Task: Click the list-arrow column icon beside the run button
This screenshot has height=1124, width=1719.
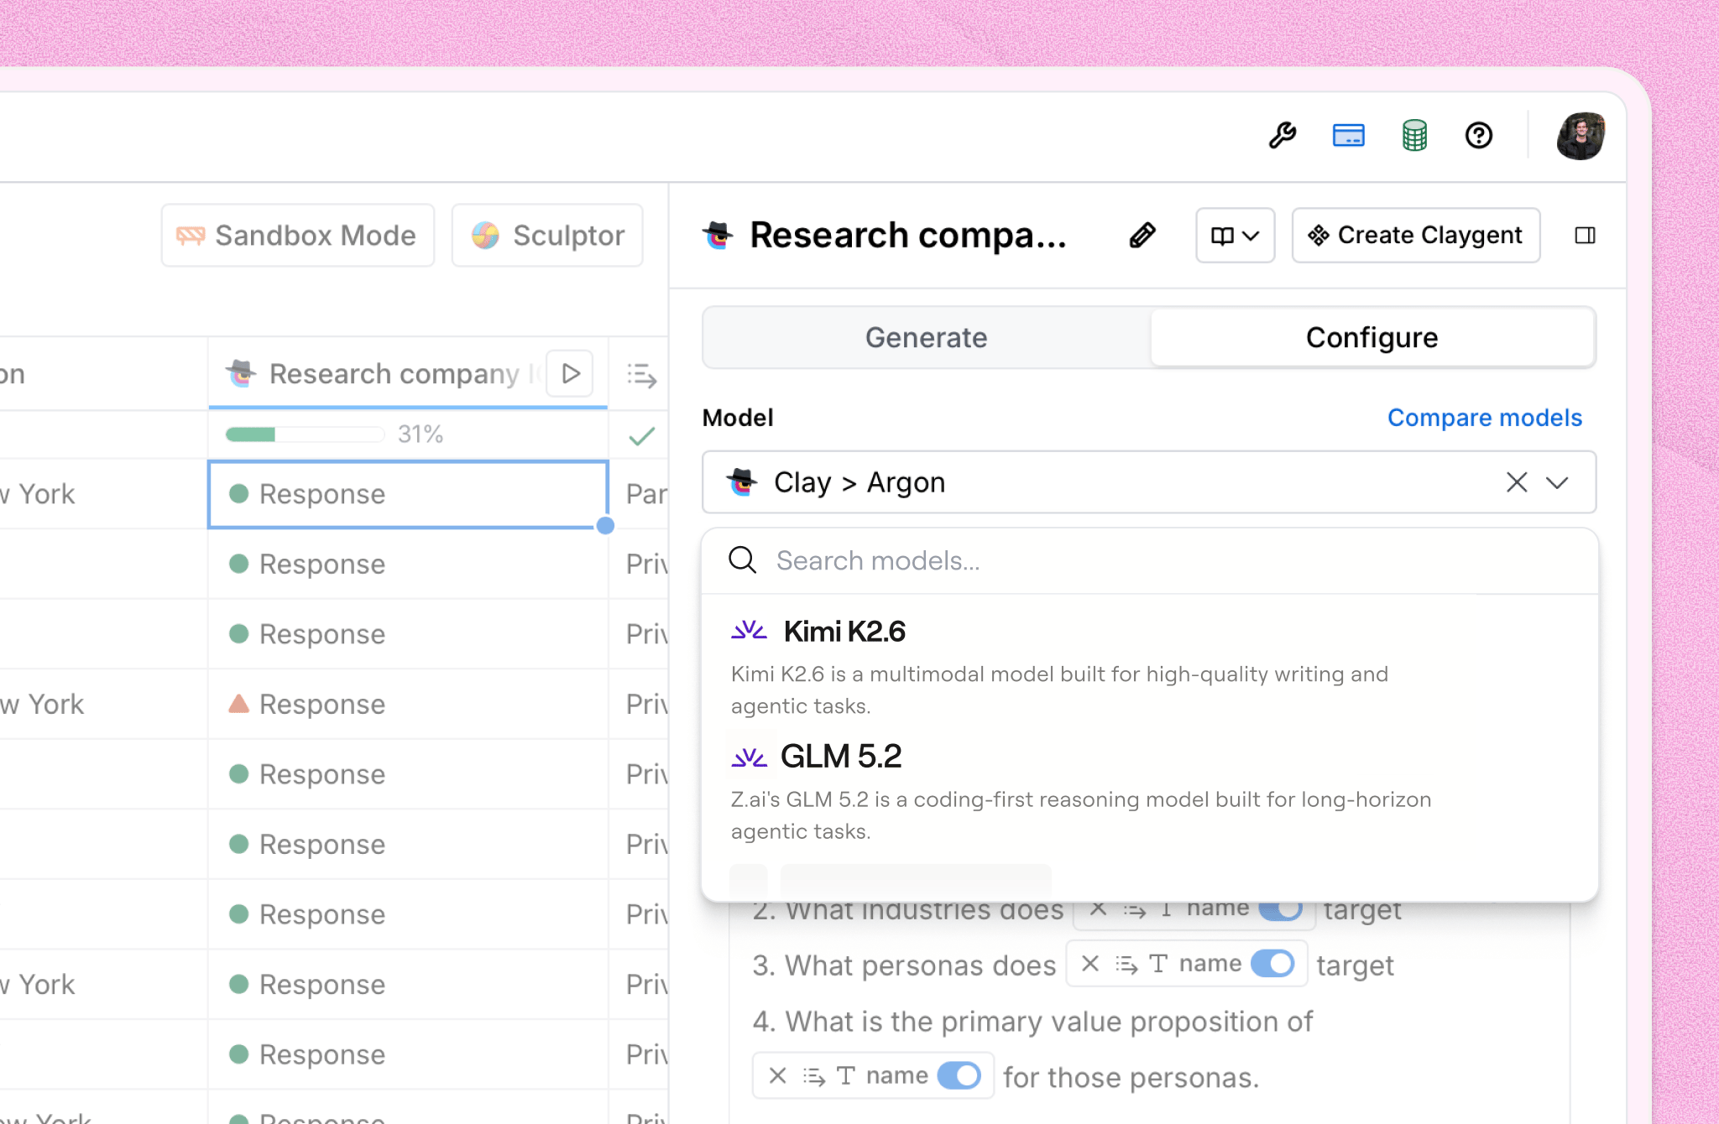Action: [x=642, y=375]
